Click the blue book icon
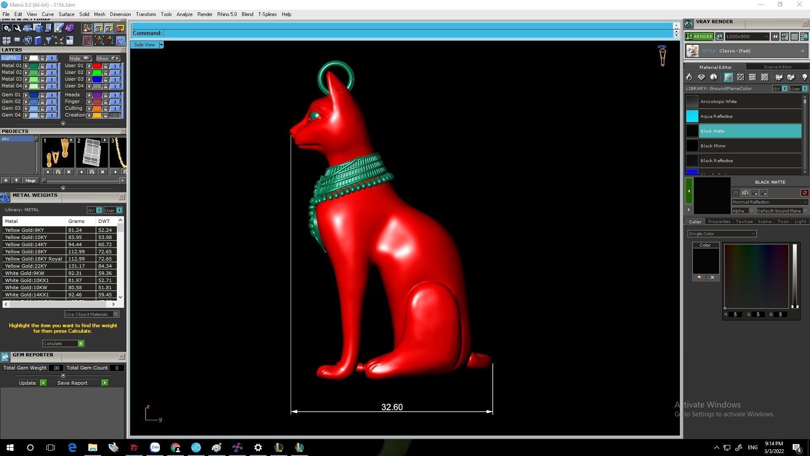810x456 pixels. (x=38, y=41)
